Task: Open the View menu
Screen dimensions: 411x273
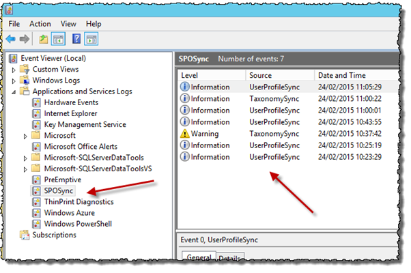Action: pos(68,24)
